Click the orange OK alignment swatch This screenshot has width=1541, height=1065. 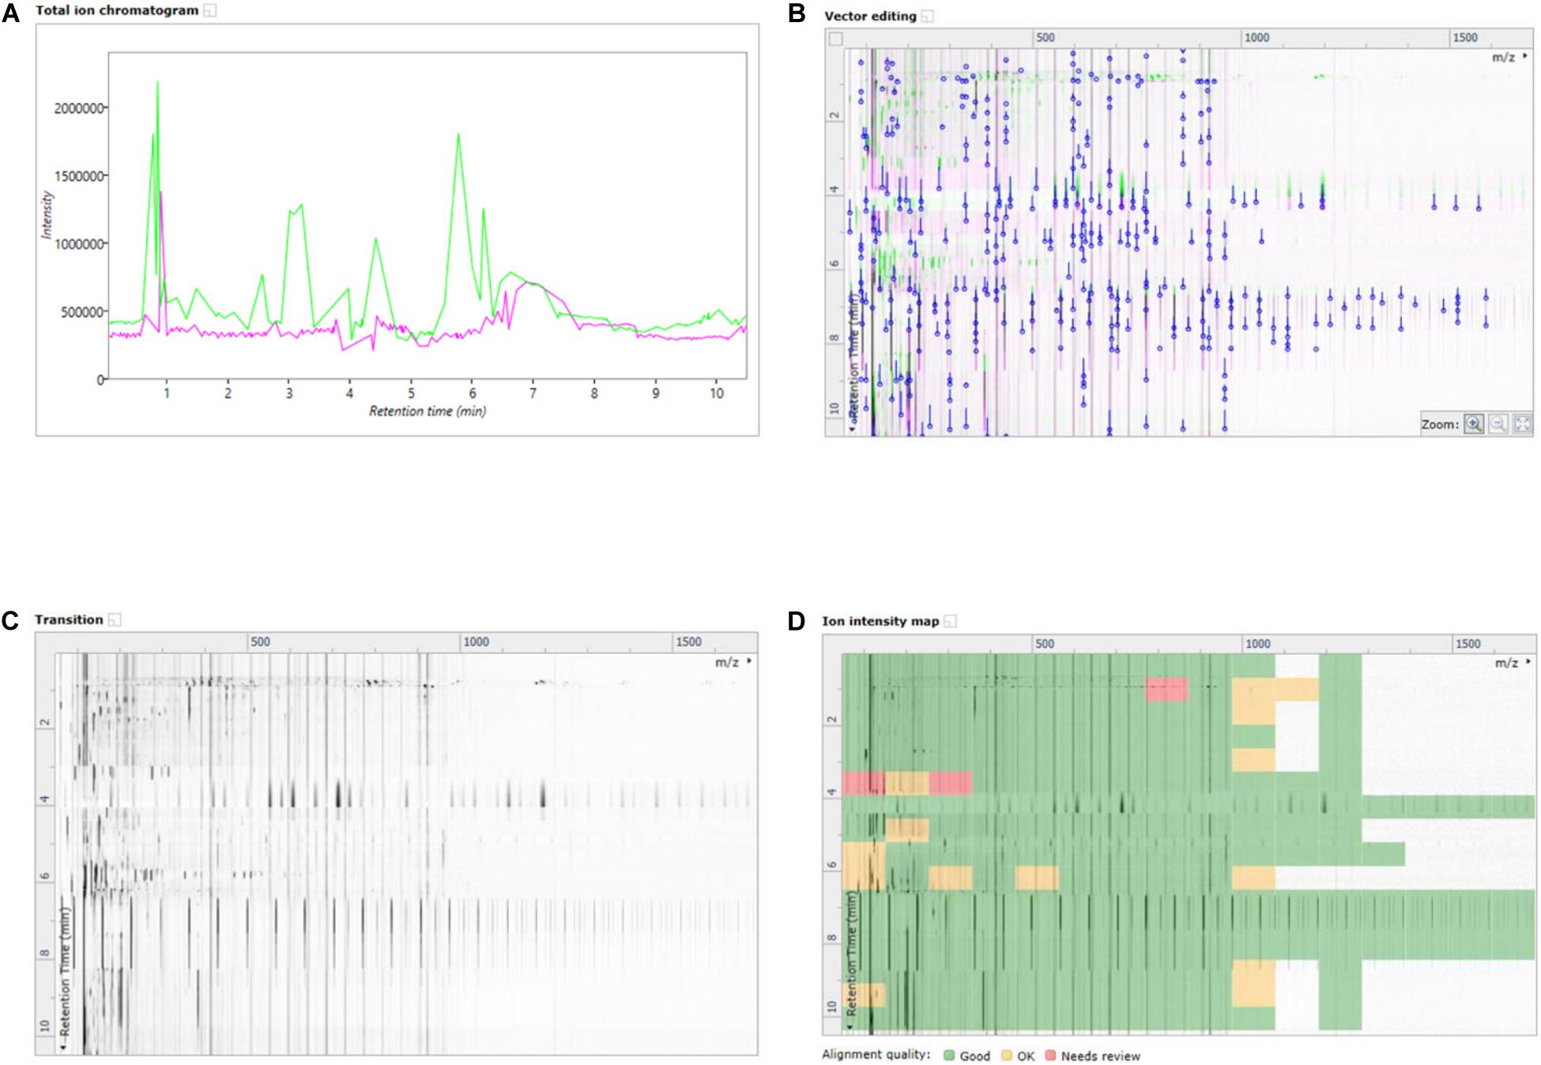point(1007,1056)
